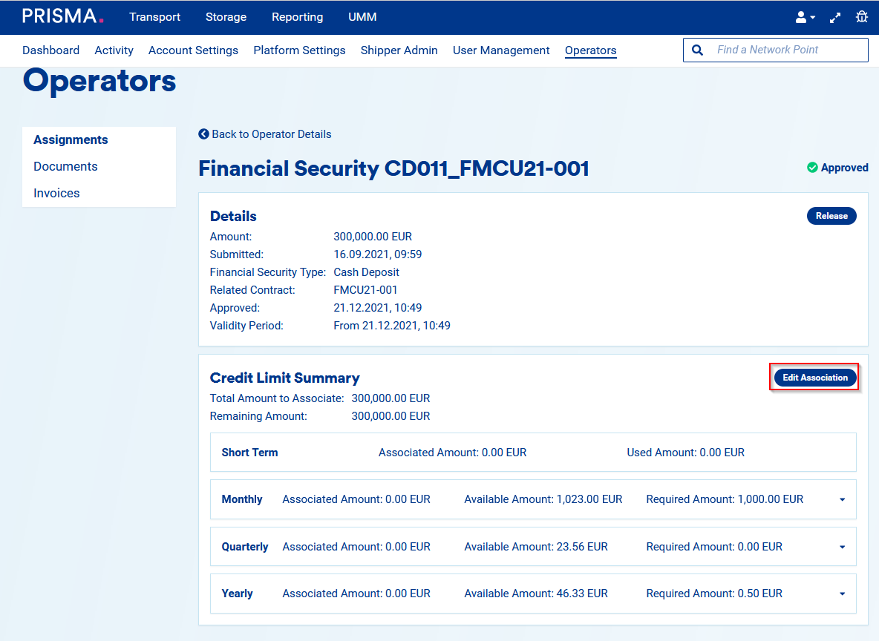Select Documents in the left sidebar
This screenshot has height=641, width=879.
65,166
